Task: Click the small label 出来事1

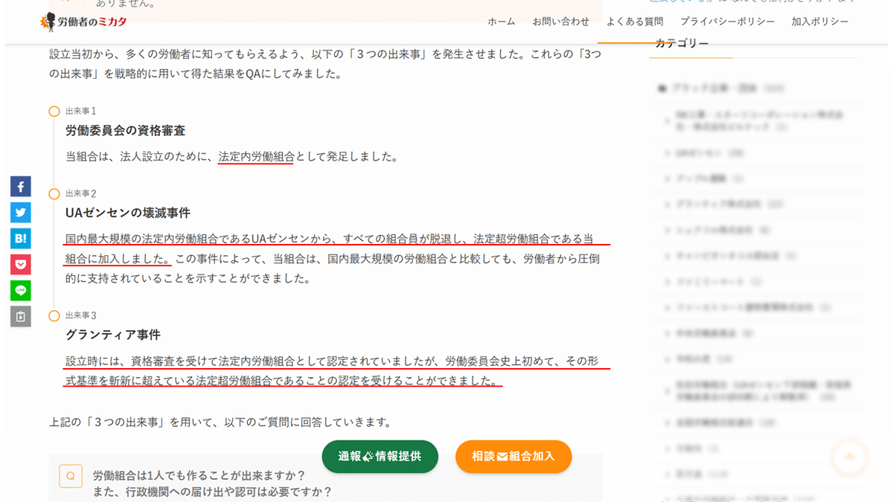Action: pos(81,111)
